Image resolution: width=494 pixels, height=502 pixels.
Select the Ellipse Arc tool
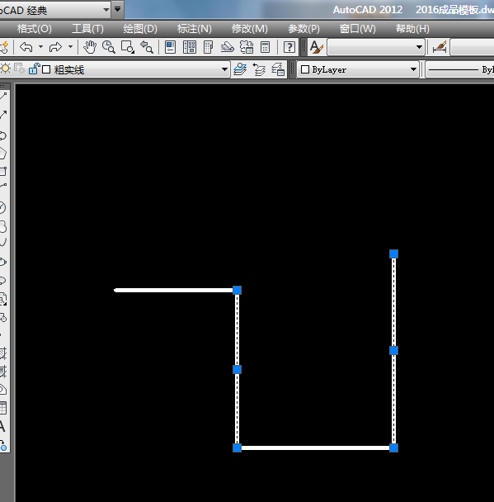3,281
